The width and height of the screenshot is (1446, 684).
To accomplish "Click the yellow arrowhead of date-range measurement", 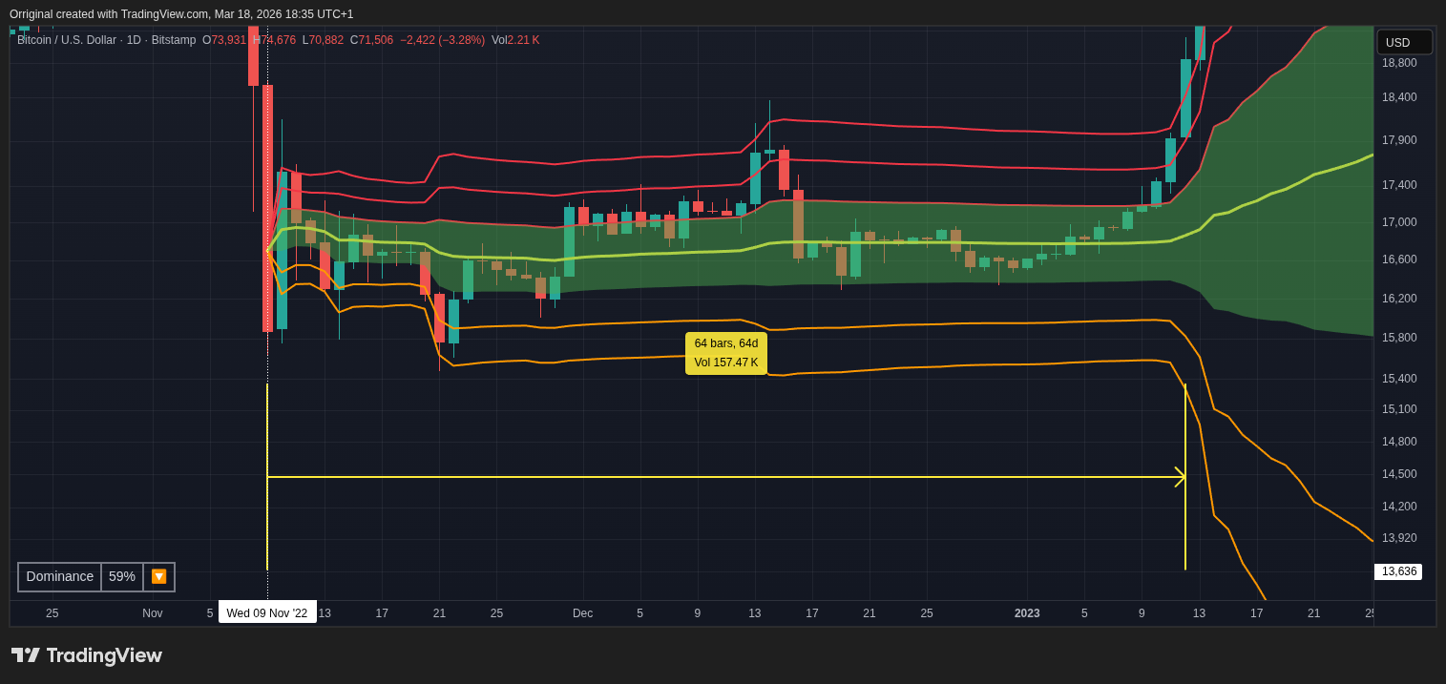I will [x=1180, y=477].
